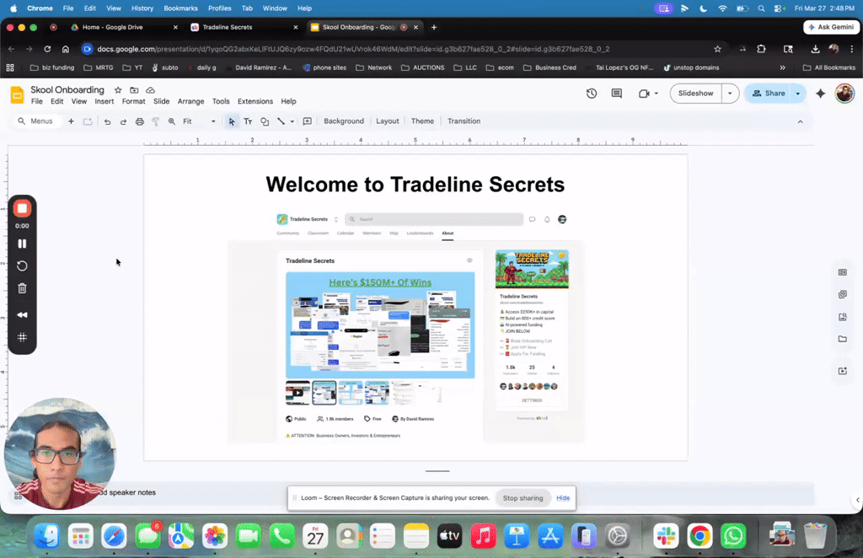Open the Extensions menu
This screenshot has width=863, height=558.
[x=255, y=101]
